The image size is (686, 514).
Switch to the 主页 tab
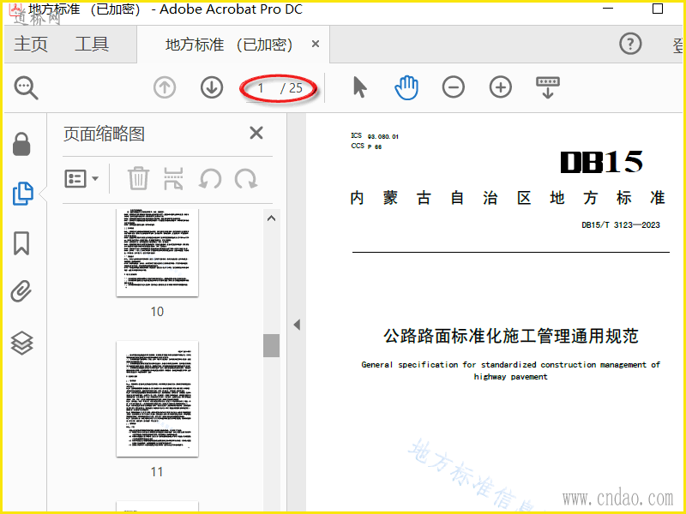[31, 45]
